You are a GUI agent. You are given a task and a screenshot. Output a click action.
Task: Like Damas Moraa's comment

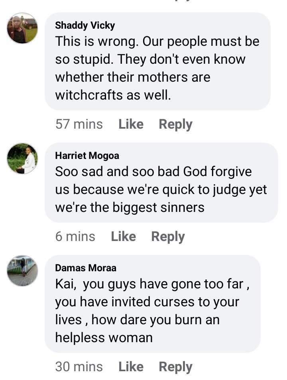[x=131, y=366]
